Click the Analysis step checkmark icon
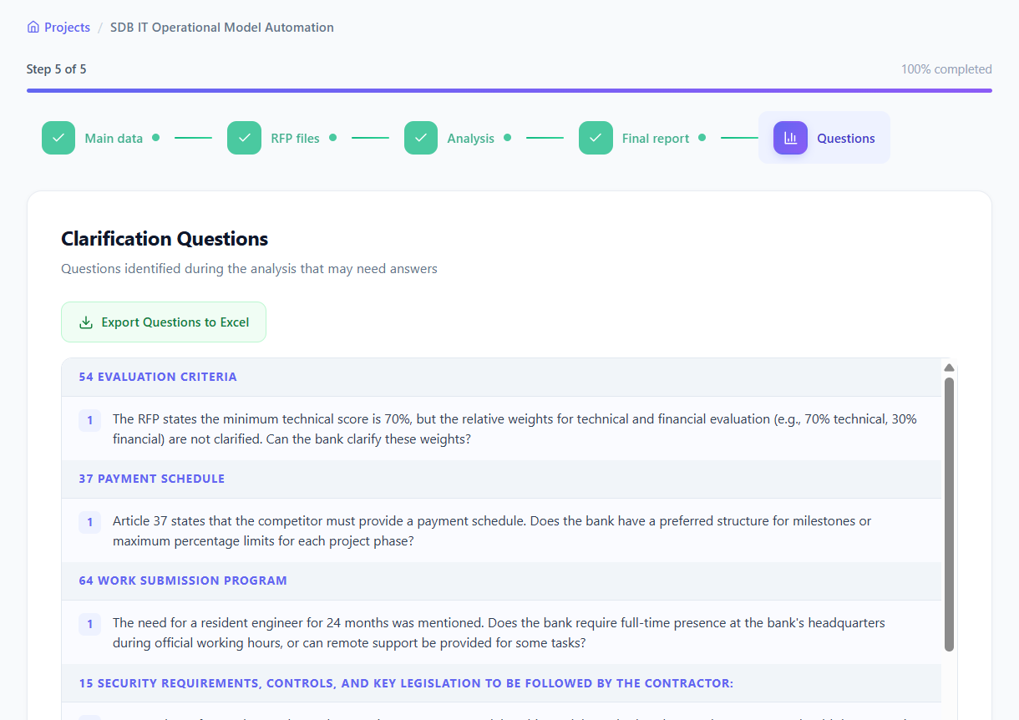The height and width of the screenshot is (720, 1019). (x=421, y=138)
